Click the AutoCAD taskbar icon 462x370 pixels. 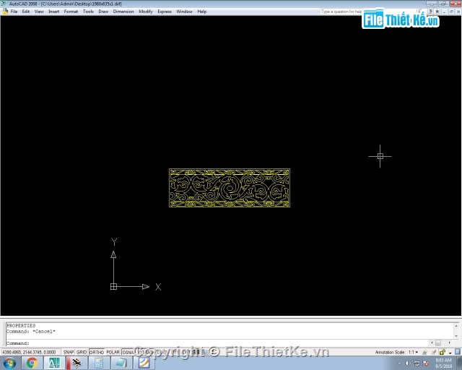[x=54, y=363]
